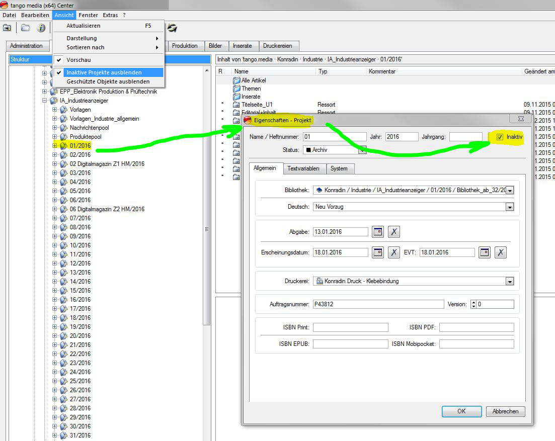
Task: Clear the Abgabe date with X icon
Action: point(394,232)
